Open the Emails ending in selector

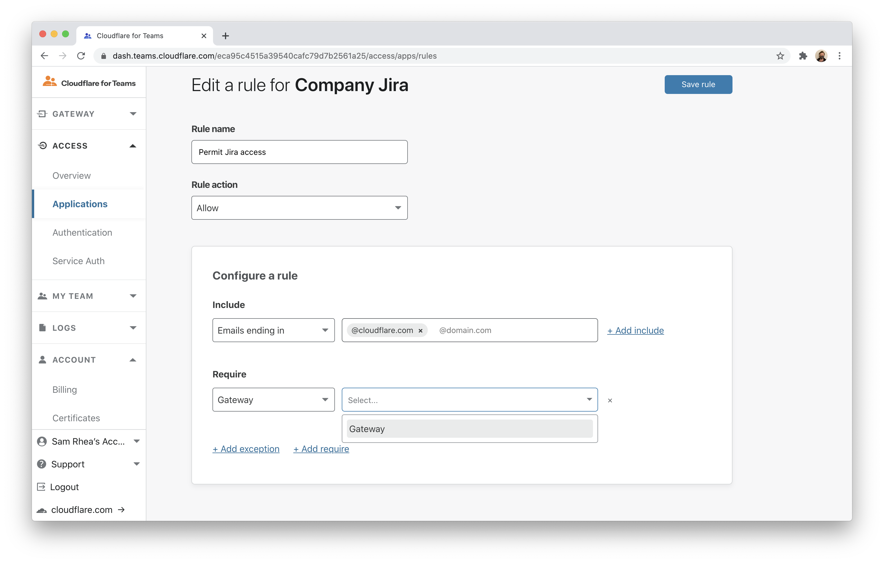(x=273, y=330)
